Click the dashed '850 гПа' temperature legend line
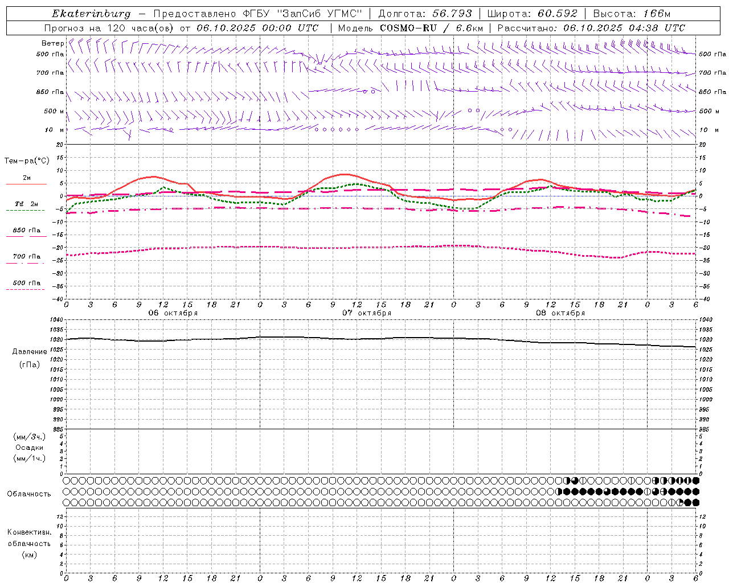The height and width of the screenshot is (583, 729). coord(26,237)
